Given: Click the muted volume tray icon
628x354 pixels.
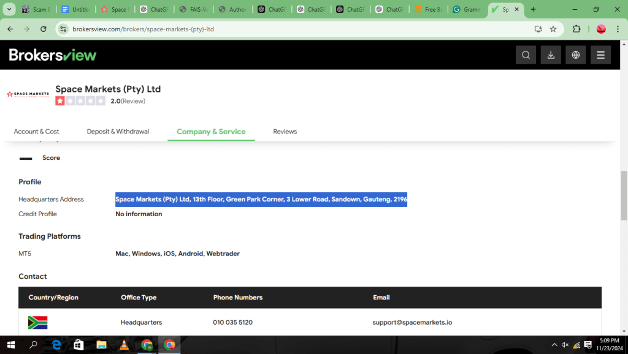Looking at the screenshot, I should [565, 345].
